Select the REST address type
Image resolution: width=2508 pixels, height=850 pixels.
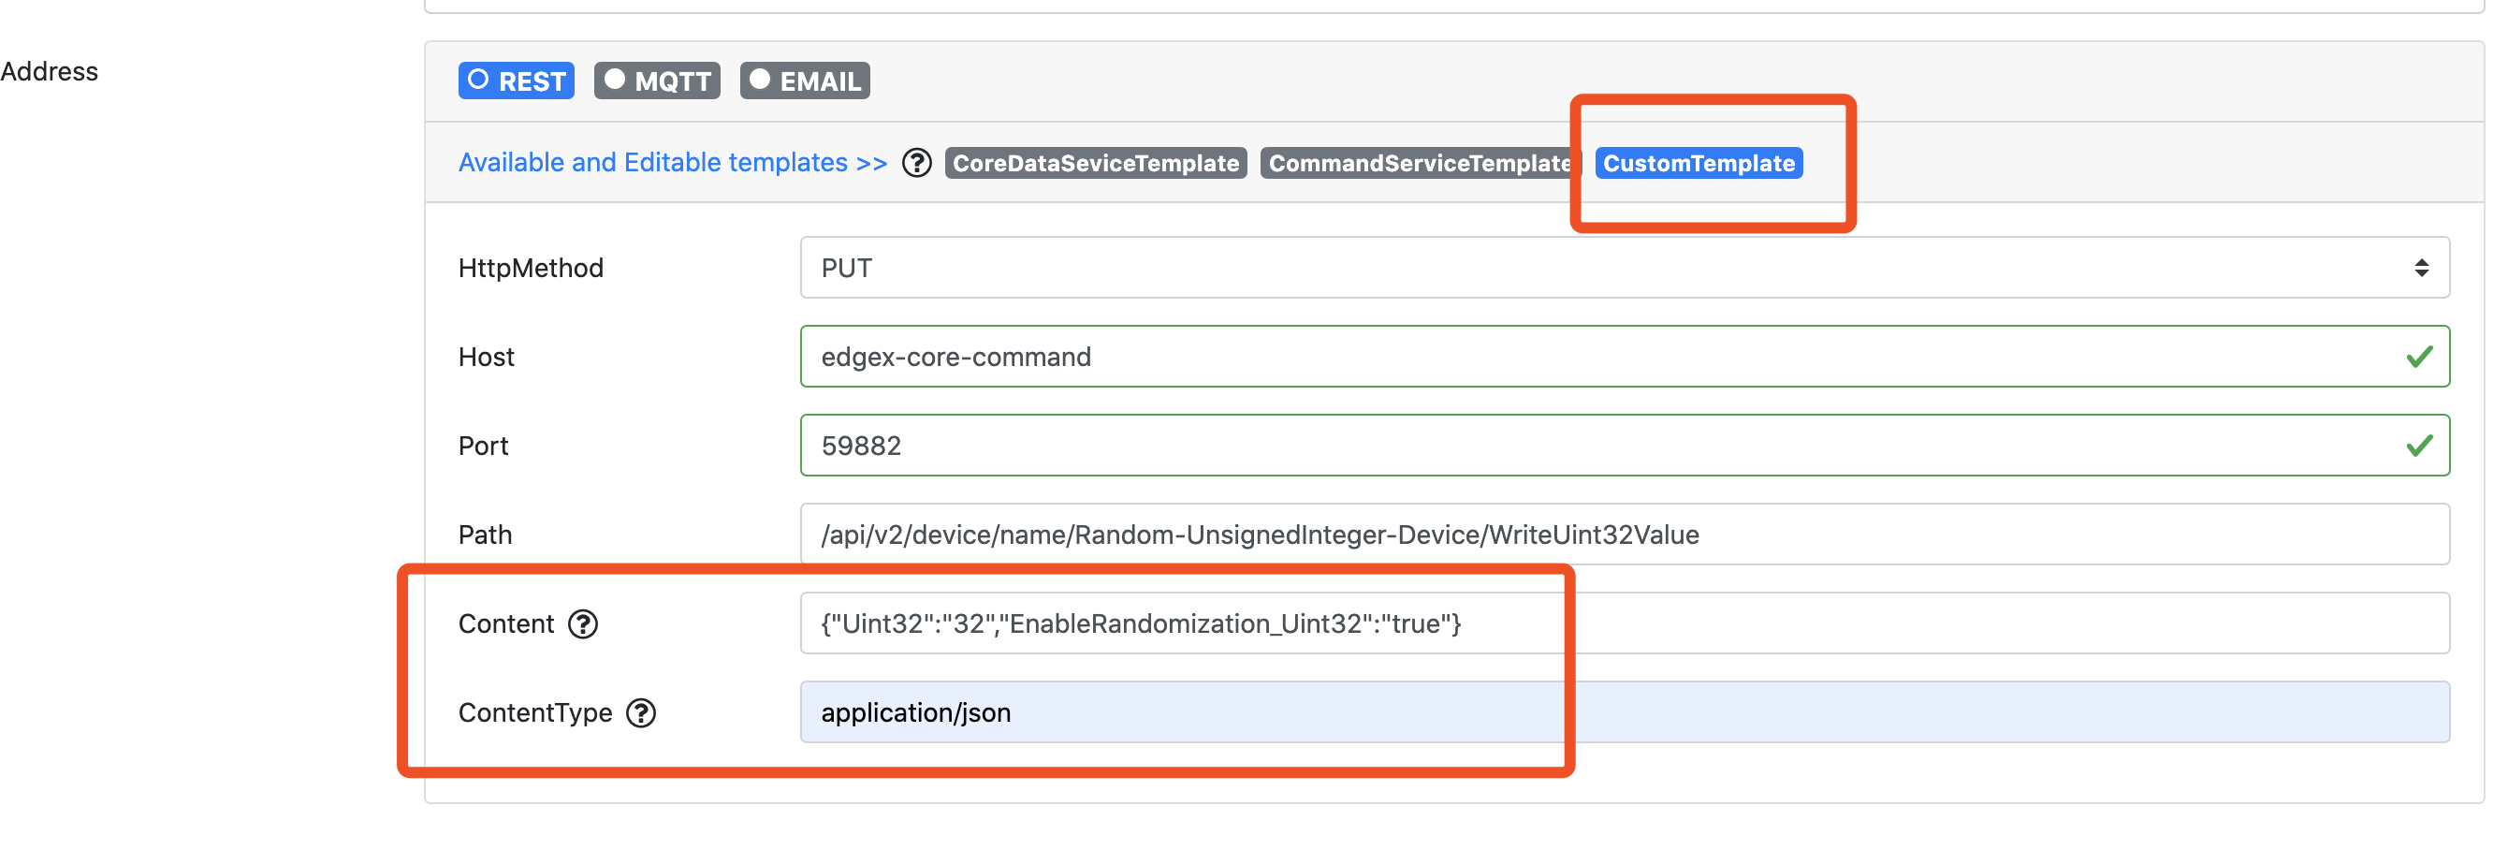[517, 81]
